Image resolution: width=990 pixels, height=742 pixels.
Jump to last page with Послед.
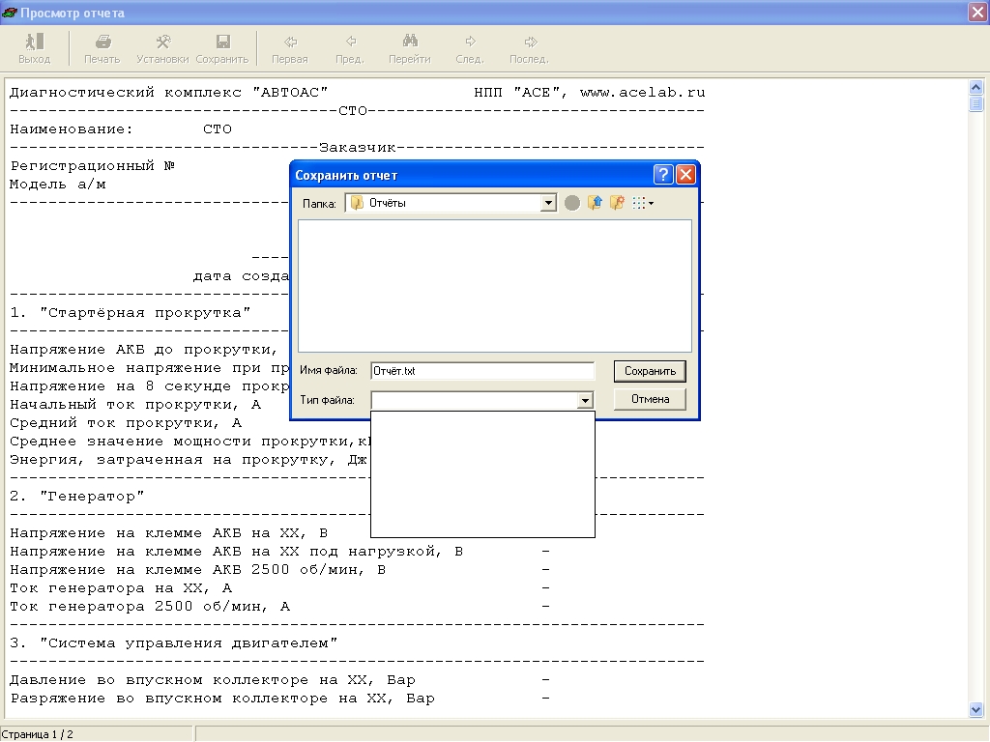point(529,47)
